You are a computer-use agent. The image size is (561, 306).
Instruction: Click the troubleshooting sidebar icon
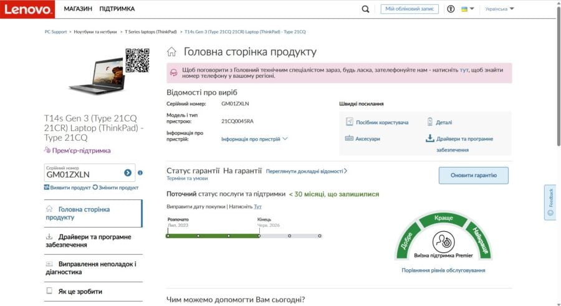tap(49, 264)
